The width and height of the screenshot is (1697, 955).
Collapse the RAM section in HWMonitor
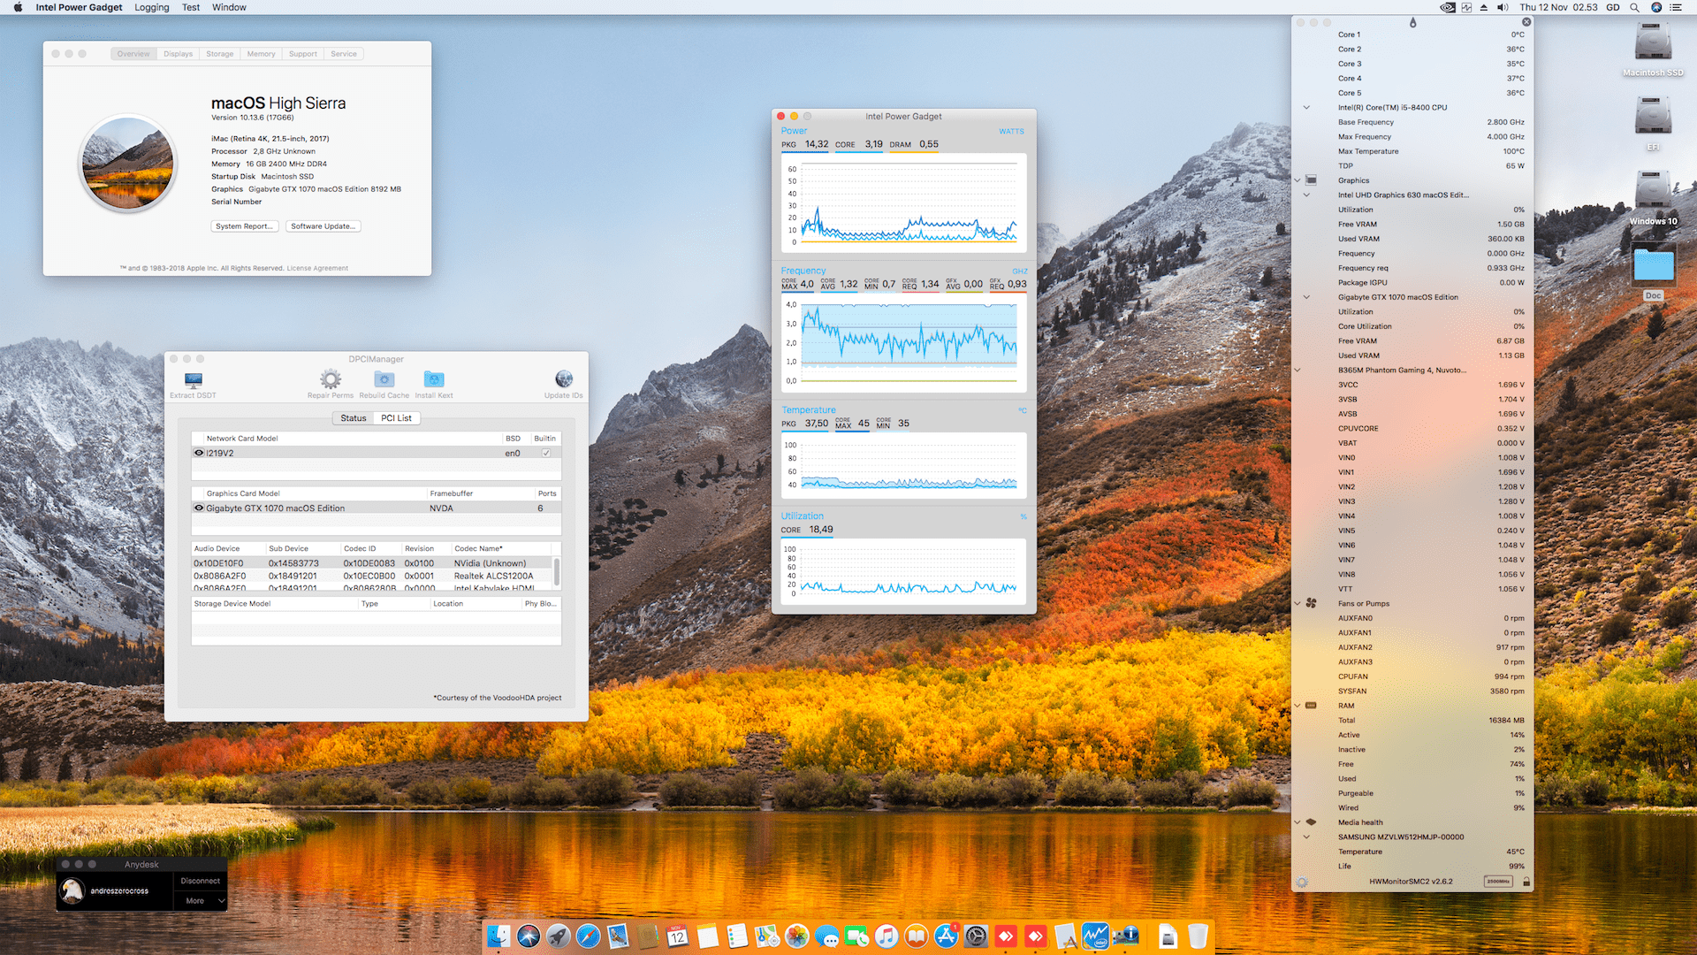coord(1297,706)
